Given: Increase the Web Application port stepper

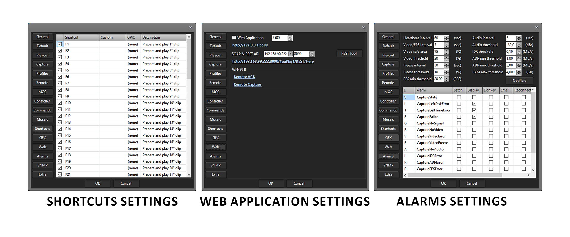Looking at the screenshot, I should pyautogui.click(x=290, y=36).
